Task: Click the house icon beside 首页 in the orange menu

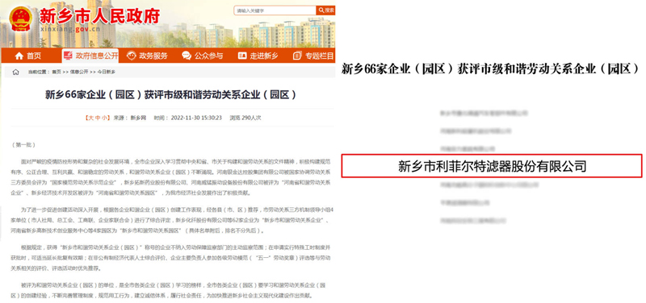Action: (x=19, y=56)
